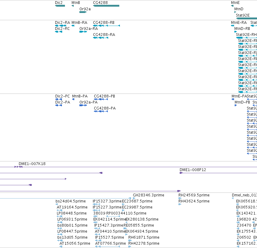This screenshot has width=257, height=248.
Task: Click protein Dic2-PC label
Action: pos(62,96)
